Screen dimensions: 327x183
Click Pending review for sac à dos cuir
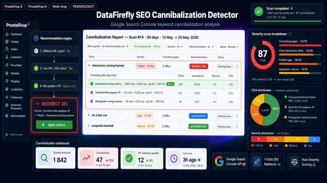click(224, 116)
